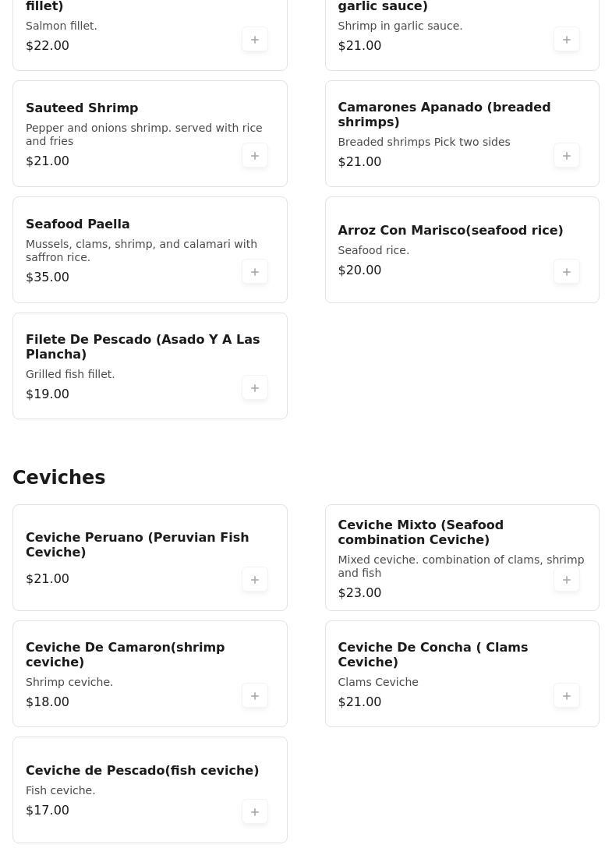
Task: Add Salmon fillet to cart
Action: (255, 40)
